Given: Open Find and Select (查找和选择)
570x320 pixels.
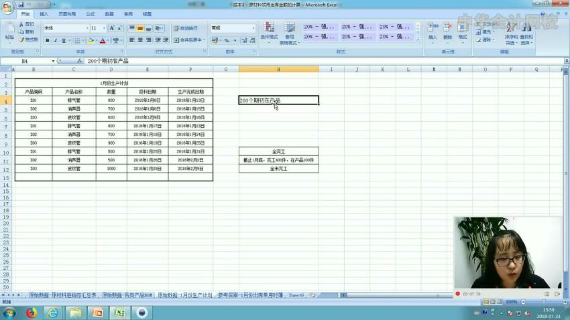Looking at the screenshot, I should pos(526,33).
